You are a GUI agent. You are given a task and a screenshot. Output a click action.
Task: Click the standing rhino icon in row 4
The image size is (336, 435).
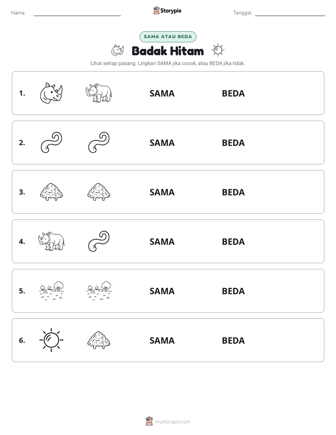tap(51, 241)
